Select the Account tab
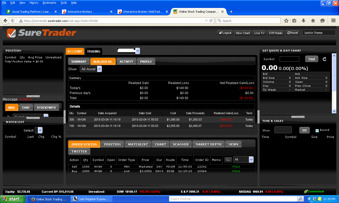The image size is (339, 203). 75,52
